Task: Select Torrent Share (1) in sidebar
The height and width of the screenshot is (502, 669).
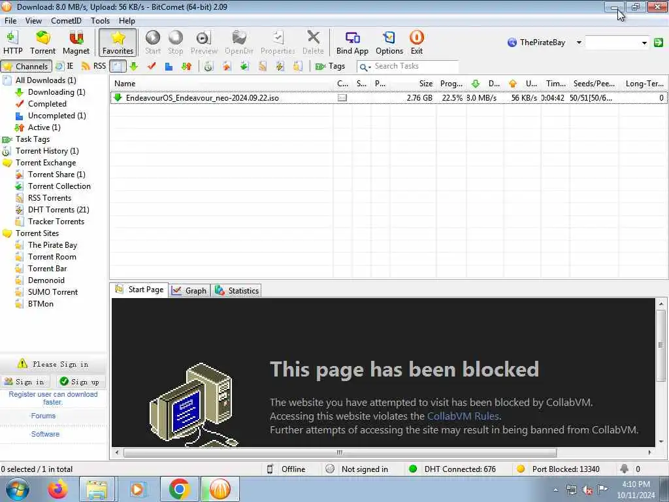Action: pos(56,174)
